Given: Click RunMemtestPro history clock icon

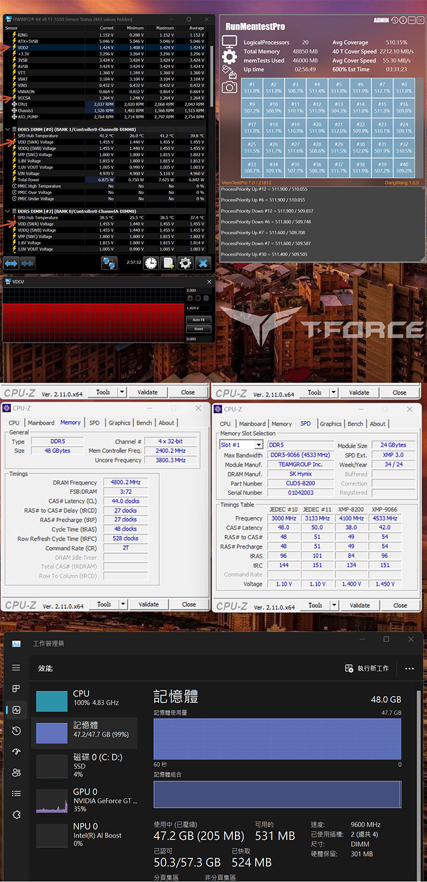Looking at the screenshot, I should coord(395,20).
